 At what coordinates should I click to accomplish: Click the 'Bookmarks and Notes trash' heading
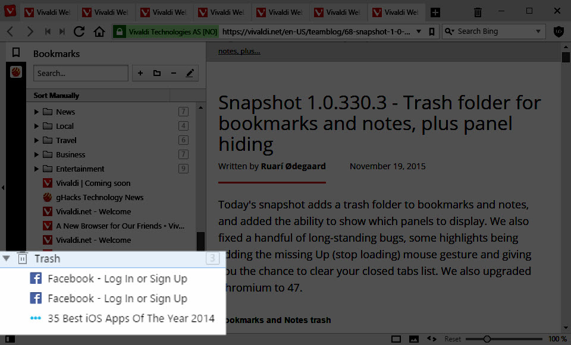pos(278,320)
